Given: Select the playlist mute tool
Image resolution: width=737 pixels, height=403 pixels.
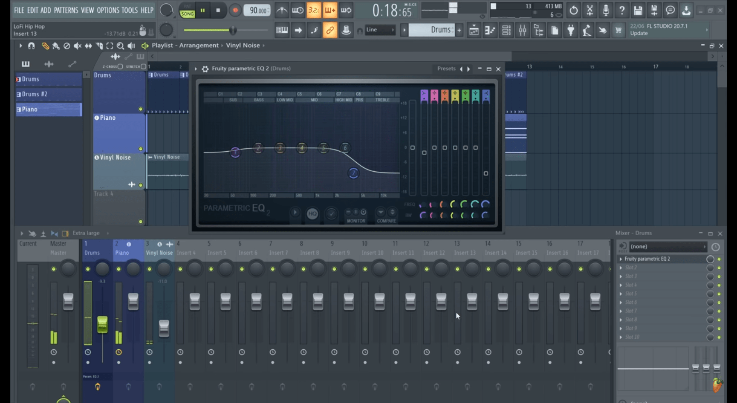Looking at the screenshot, I should [x=77, y=46].
